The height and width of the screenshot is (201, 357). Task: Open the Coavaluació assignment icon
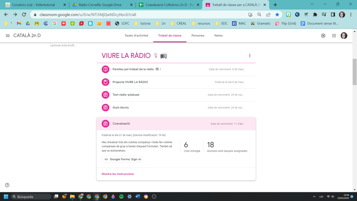point(105,124)
